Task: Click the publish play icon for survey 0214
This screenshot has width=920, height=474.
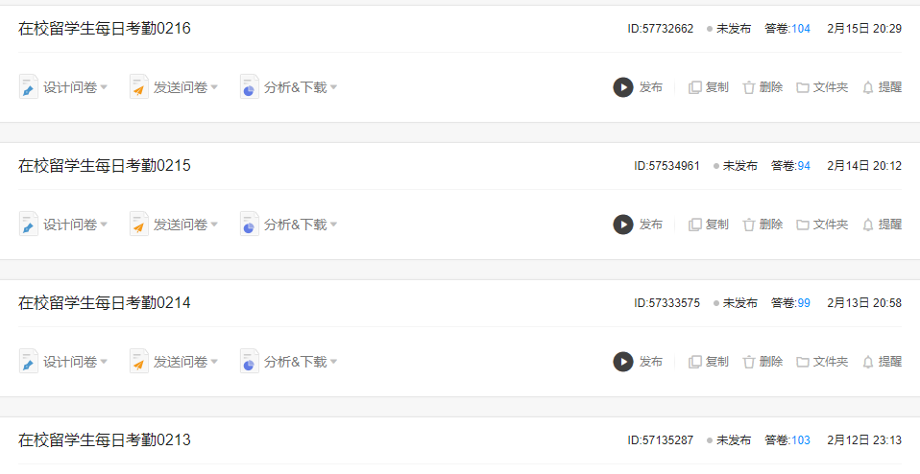Action: (623, 362)
